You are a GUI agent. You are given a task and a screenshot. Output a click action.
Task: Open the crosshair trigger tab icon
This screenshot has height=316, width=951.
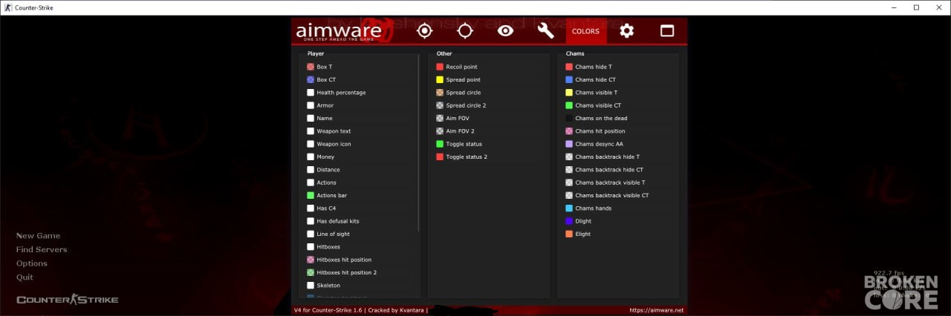coord(465,30)
